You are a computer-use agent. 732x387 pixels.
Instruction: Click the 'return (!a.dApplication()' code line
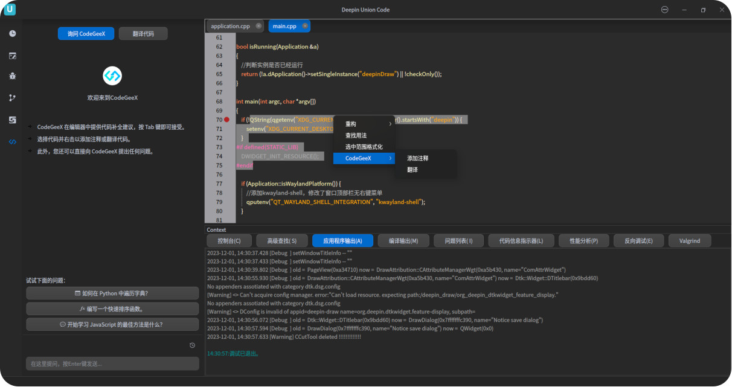click(341, 74)
